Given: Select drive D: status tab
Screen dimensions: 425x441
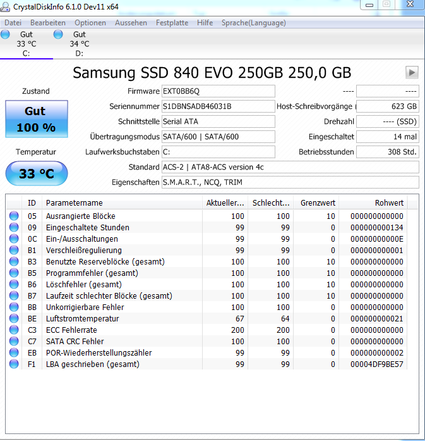Looking at the screenshot, I should pyautogui.click(x=80, y=44).
